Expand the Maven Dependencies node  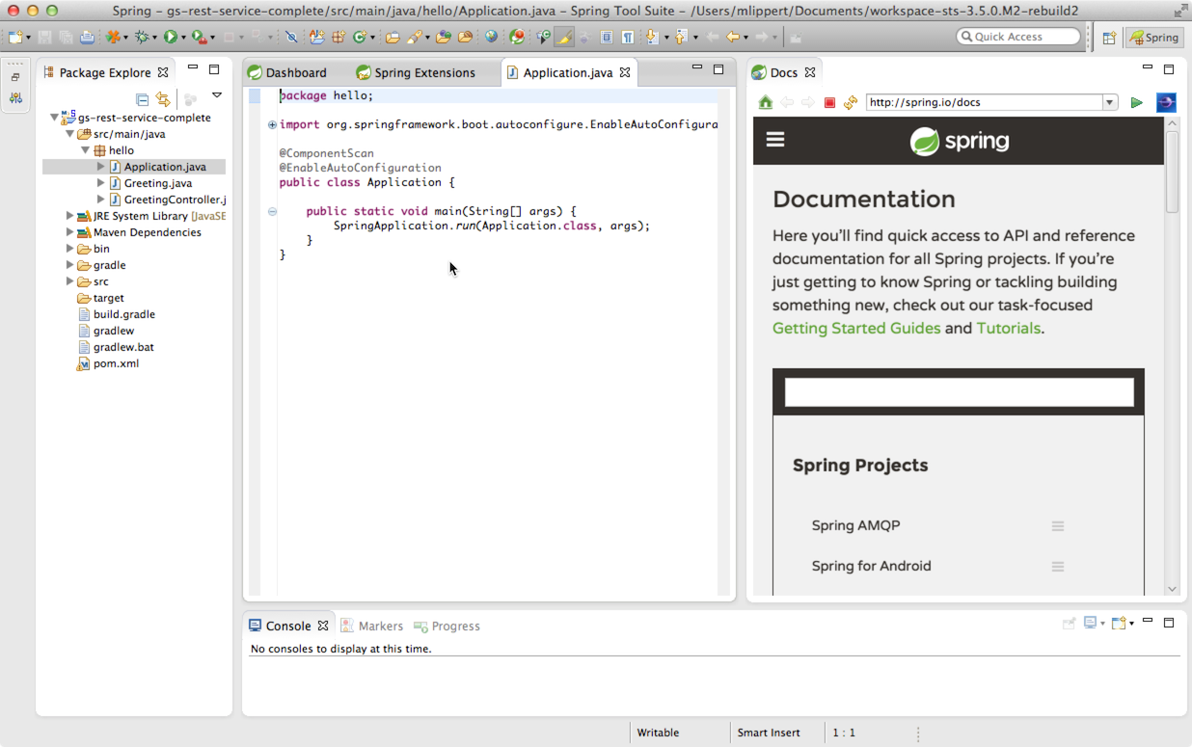pyautogui.click(x=69, y=232)
